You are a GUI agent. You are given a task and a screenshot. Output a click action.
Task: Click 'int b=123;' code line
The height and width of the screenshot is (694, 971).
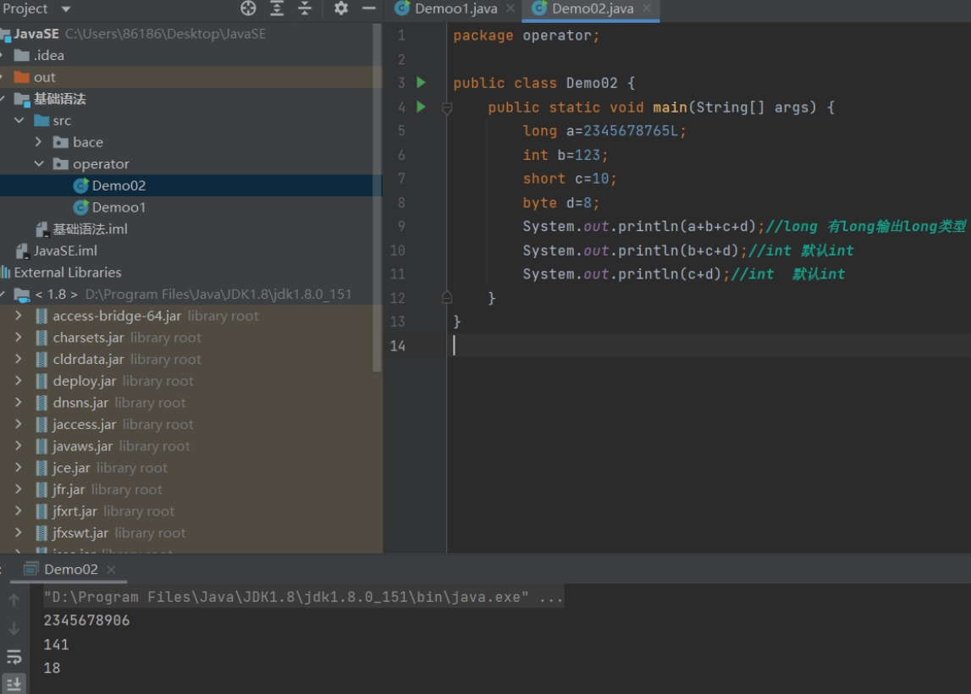[565, 155]
